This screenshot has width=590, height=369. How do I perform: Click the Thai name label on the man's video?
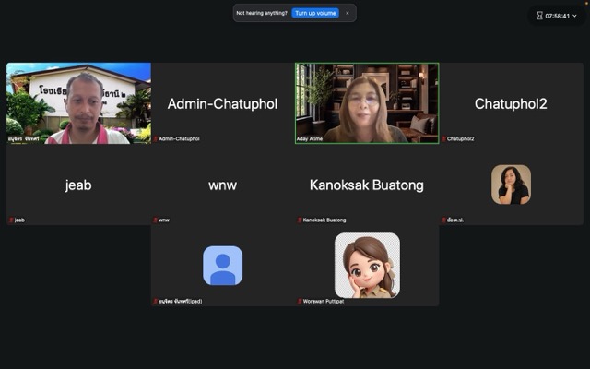pyautogui.click(x=24, y=139)
